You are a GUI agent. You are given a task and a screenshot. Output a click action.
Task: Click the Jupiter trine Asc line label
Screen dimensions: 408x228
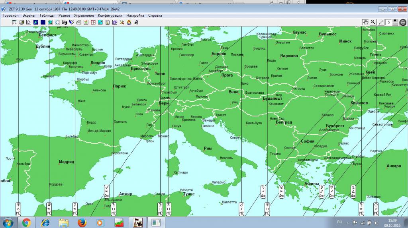tap(353, 191)
